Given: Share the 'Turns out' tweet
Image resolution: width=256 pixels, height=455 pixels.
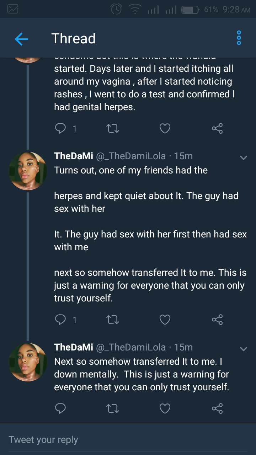Looking at the screenshot, I should [x=217, y=320].
